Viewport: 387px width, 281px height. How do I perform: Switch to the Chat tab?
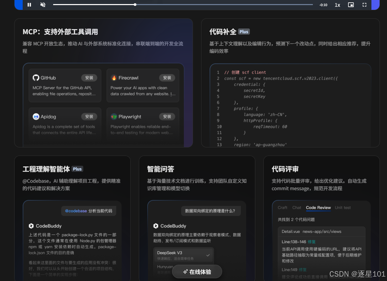coord(297,208)
